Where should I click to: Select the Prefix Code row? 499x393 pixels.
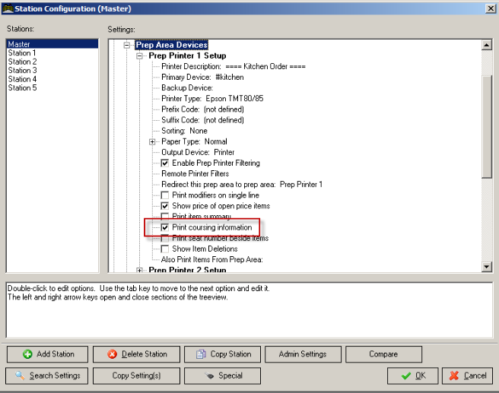pyautogui.click(x=202, y=109)
